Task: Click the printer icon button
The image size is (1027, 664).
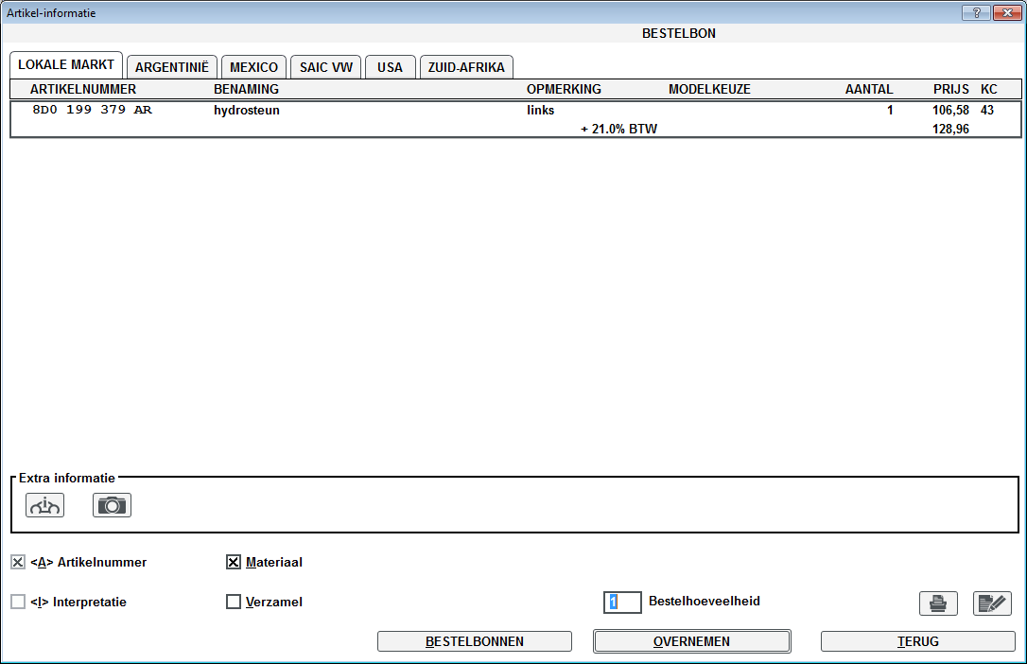Action: (938, 603)
